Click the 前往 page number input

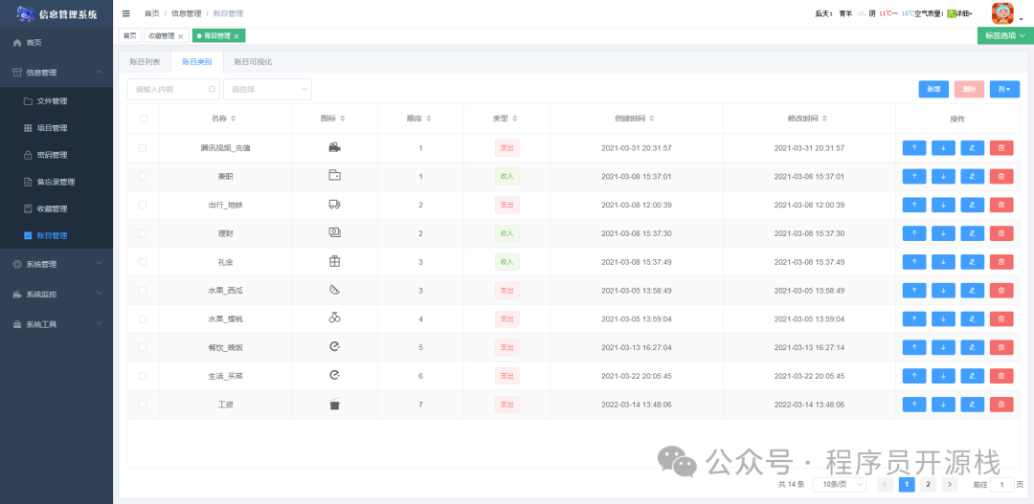(x=1002, y=484)
